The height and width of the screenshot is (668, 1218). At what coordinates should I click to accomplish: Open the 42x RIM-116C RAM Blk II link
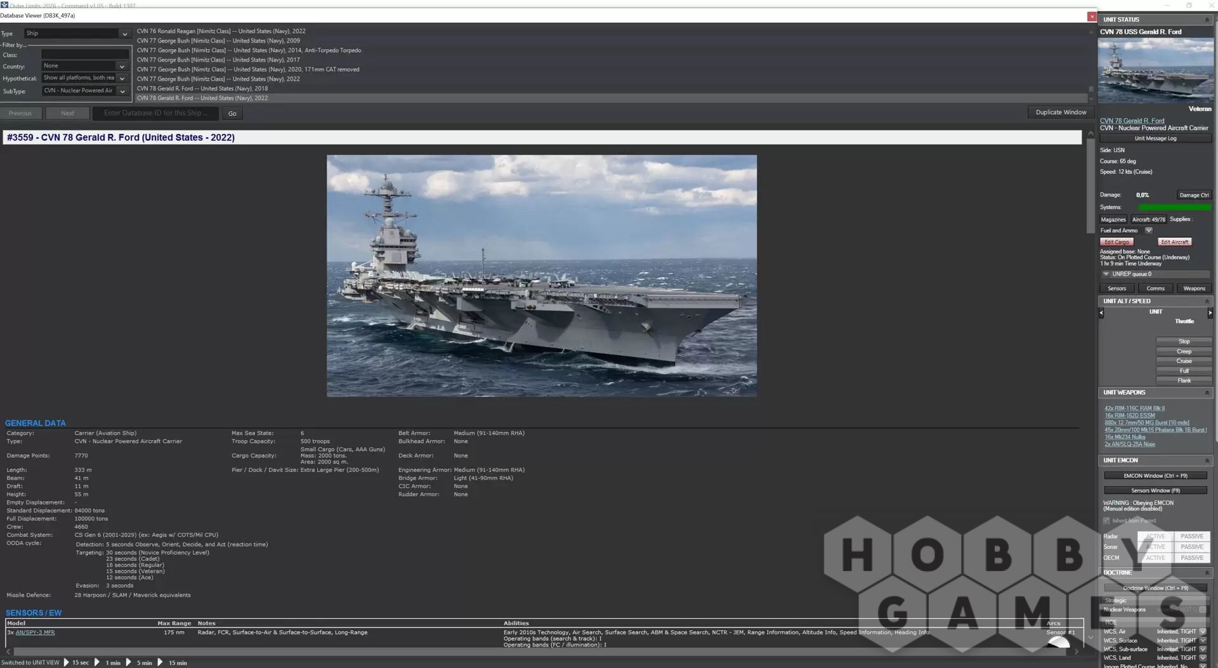click(1134, 409)
